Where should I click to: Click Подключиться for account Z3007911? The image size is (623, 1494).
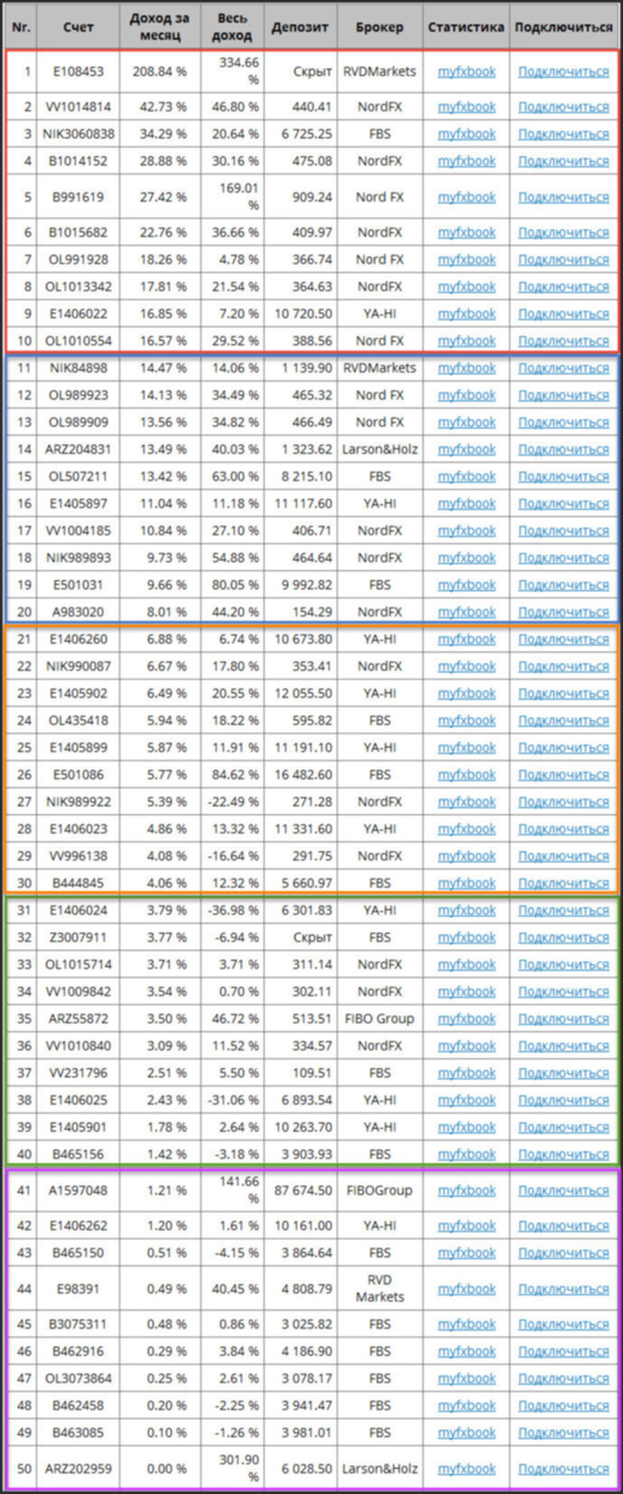(x=563, y=937)
